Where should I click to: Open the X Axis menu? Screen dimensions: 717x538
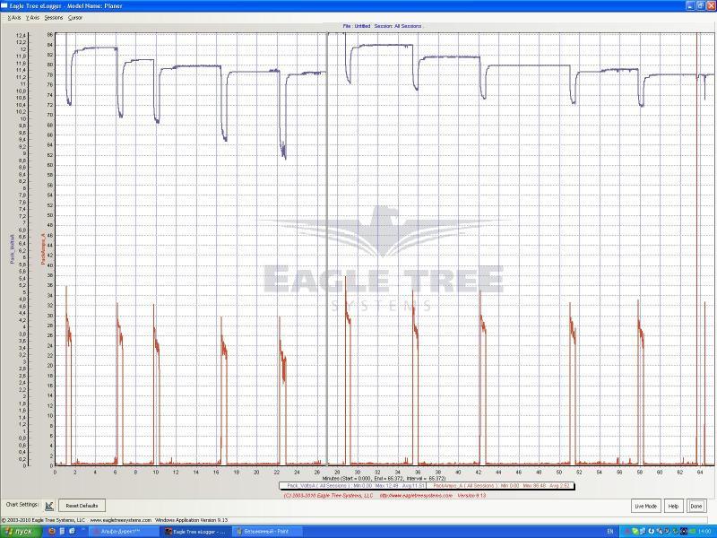click(x=13, y=17)
